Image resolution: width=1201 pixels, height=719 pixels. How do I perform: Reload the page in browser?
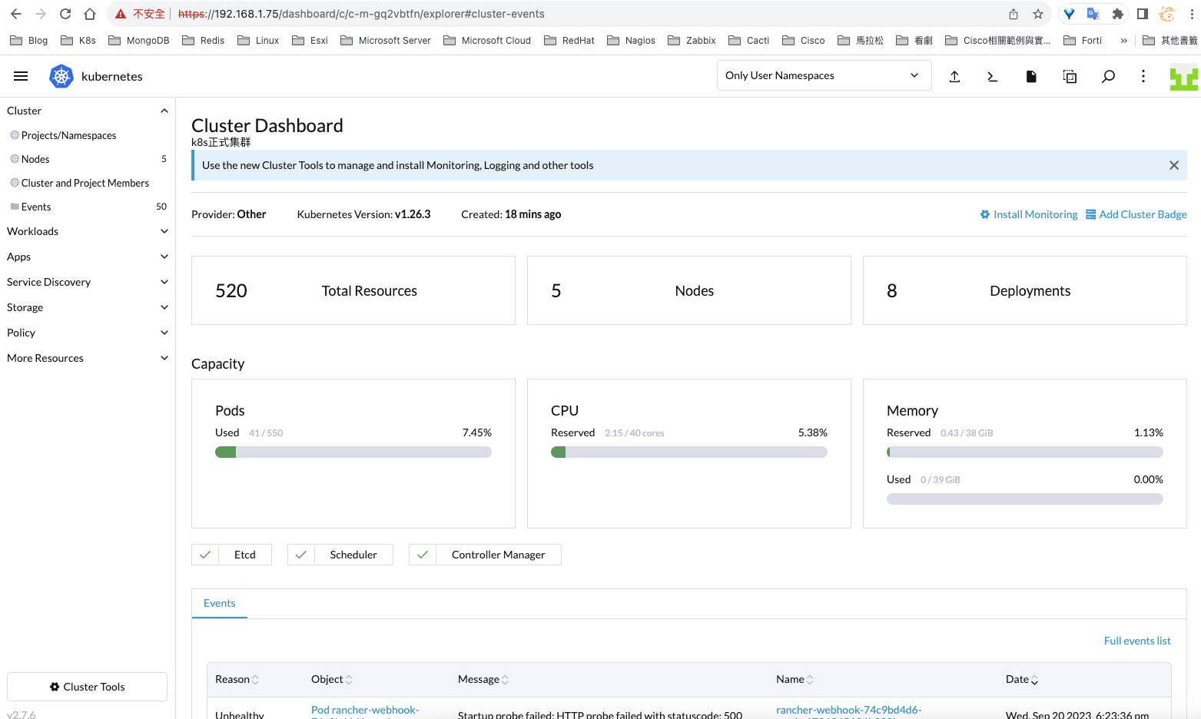65,14
